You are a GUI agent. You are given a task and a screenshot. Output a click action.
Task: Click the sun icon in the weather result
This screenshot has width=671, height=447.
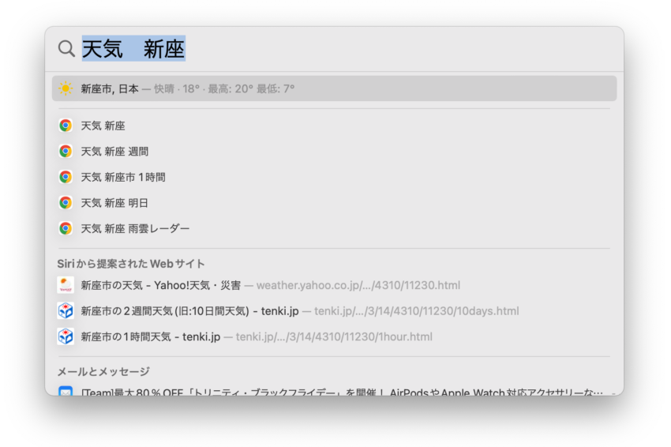[66, 88]
